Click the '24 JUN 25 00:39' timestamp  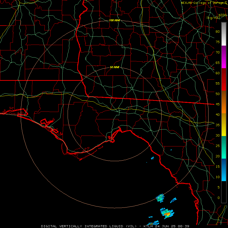coord(172,226)
